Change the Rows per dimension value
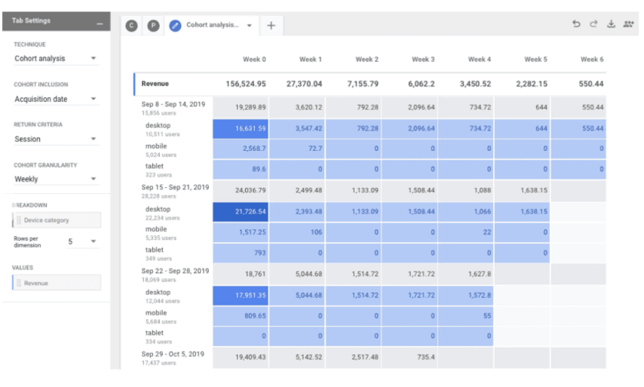The height and width of the screenshot is (387, 644). point(82,241)
